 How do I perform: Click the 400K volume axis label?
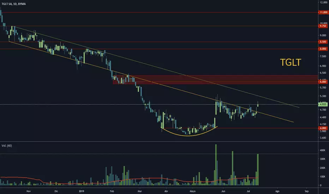click(x=323, y=150)
